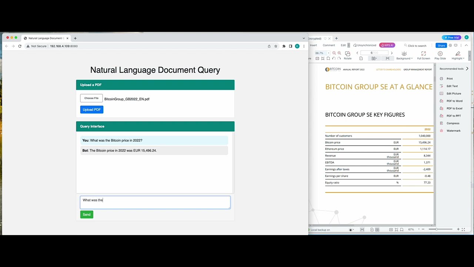Open the WPS AI assistant
The width and height of the screenshot is (474, 267).
(387, 45)
